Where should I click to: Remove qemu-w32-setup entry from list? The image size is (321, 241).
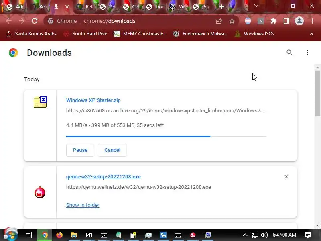point(286,177)
